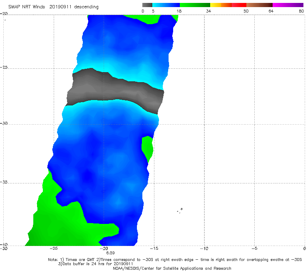
Task: Click the 'SMAP NRT Winds 20190911 descending' title
Action: tap(53, 7)
